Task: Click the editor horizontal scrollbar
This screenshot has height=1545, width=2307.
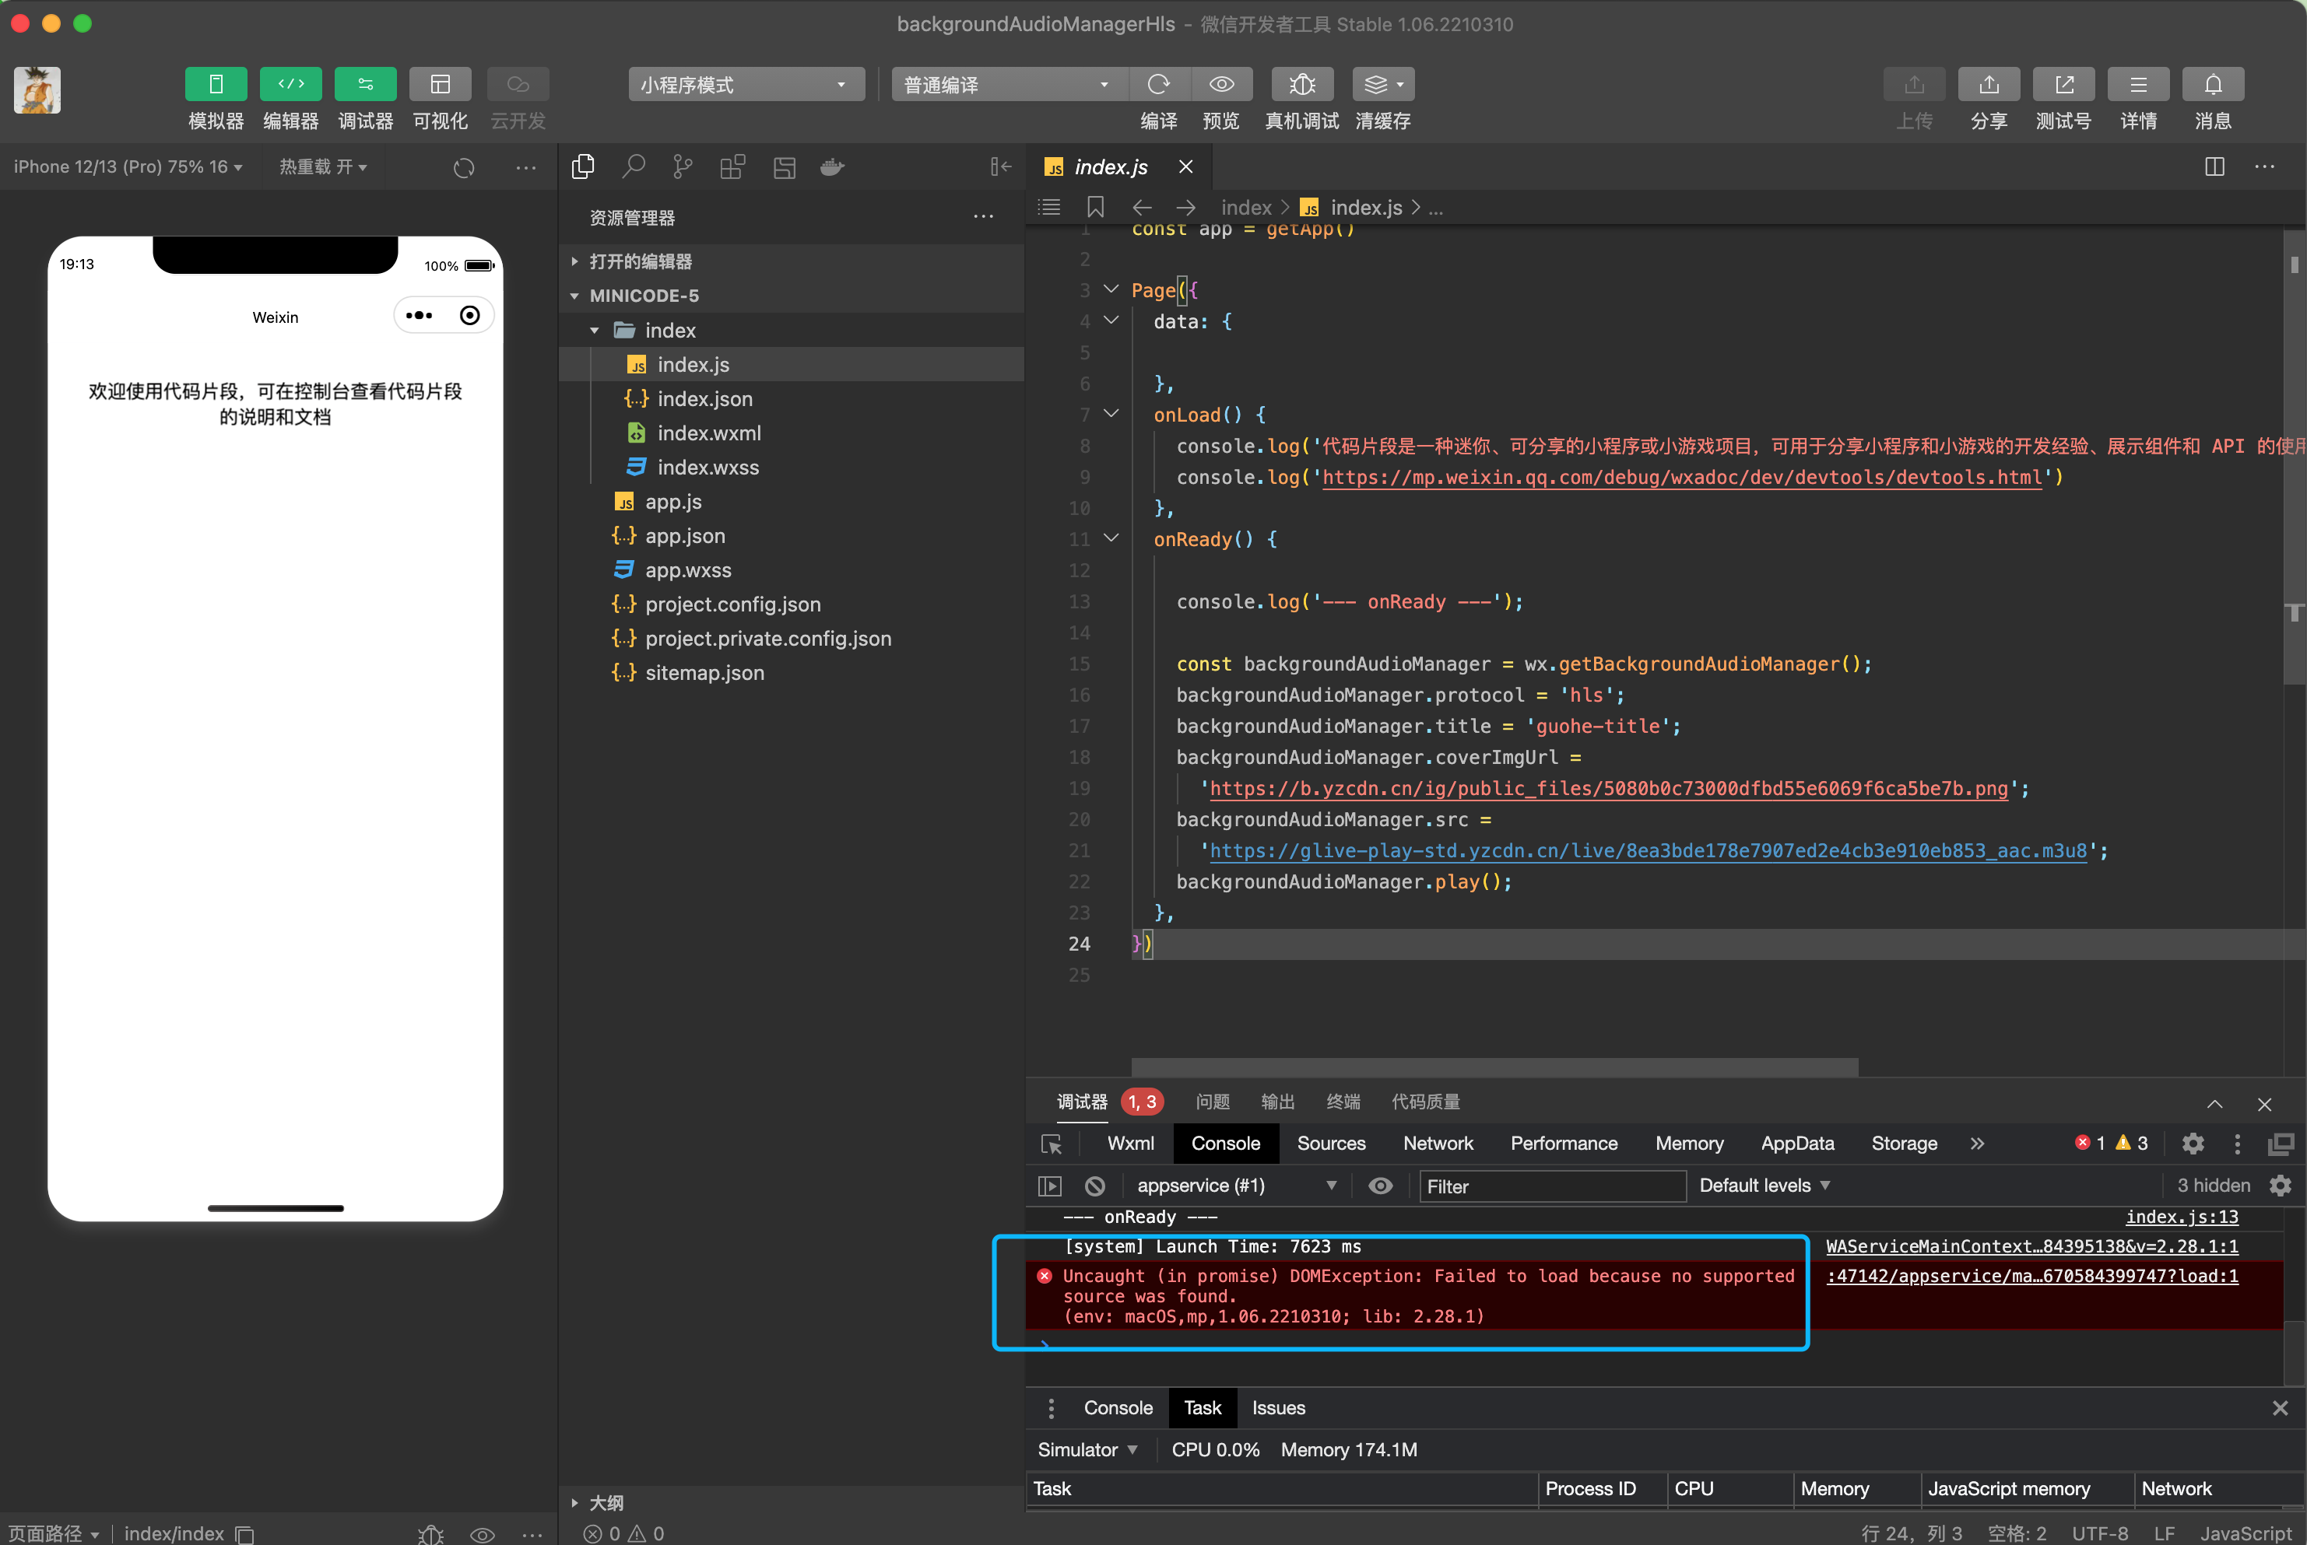Action: tap(1494, 1067)
